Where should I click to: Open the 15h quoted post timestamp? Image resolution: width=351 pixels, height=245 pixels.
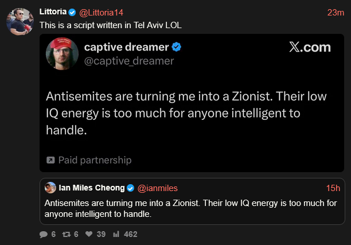(333, 188)
